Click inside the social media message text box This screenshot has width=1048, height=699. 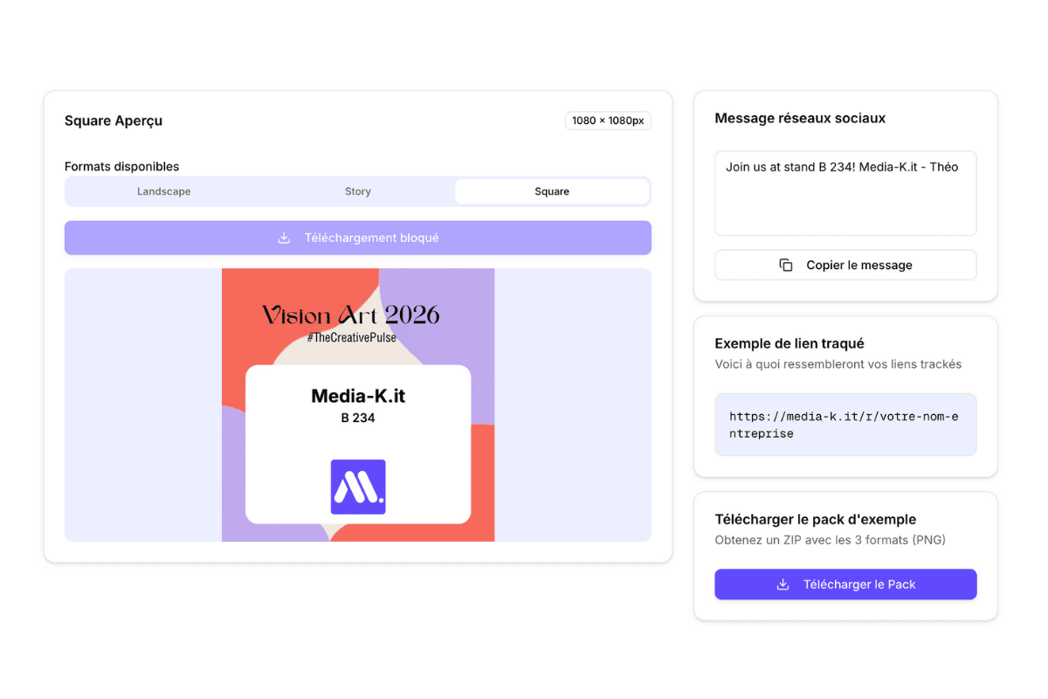click(845, 192)
